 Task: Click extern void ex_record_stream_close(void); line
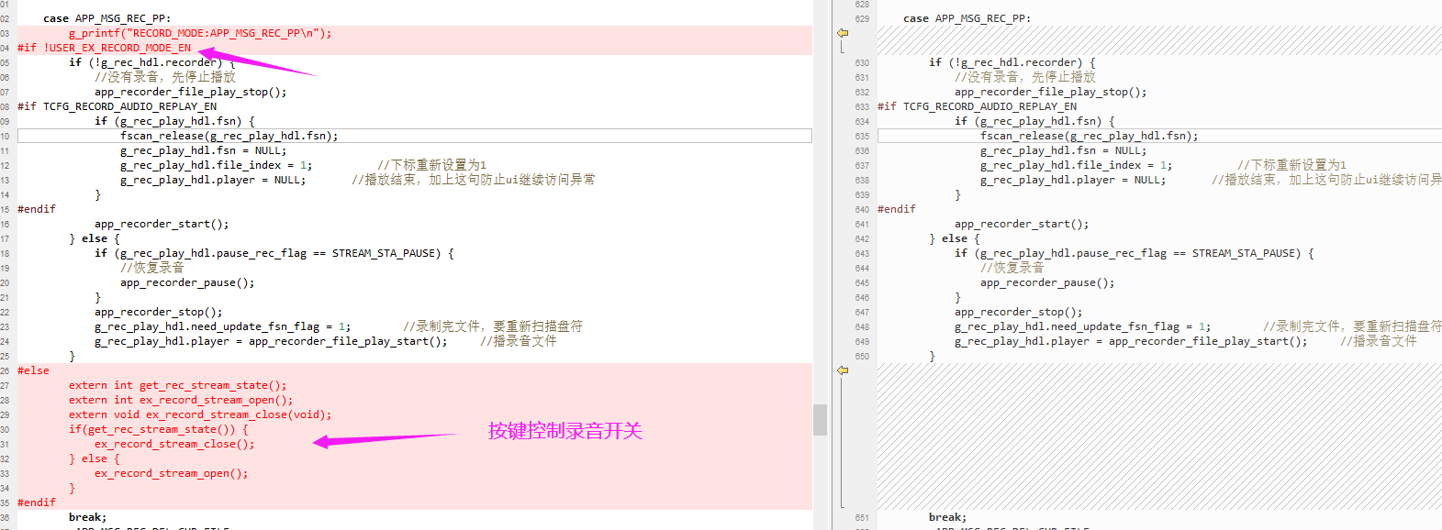(x=200, y=414)
